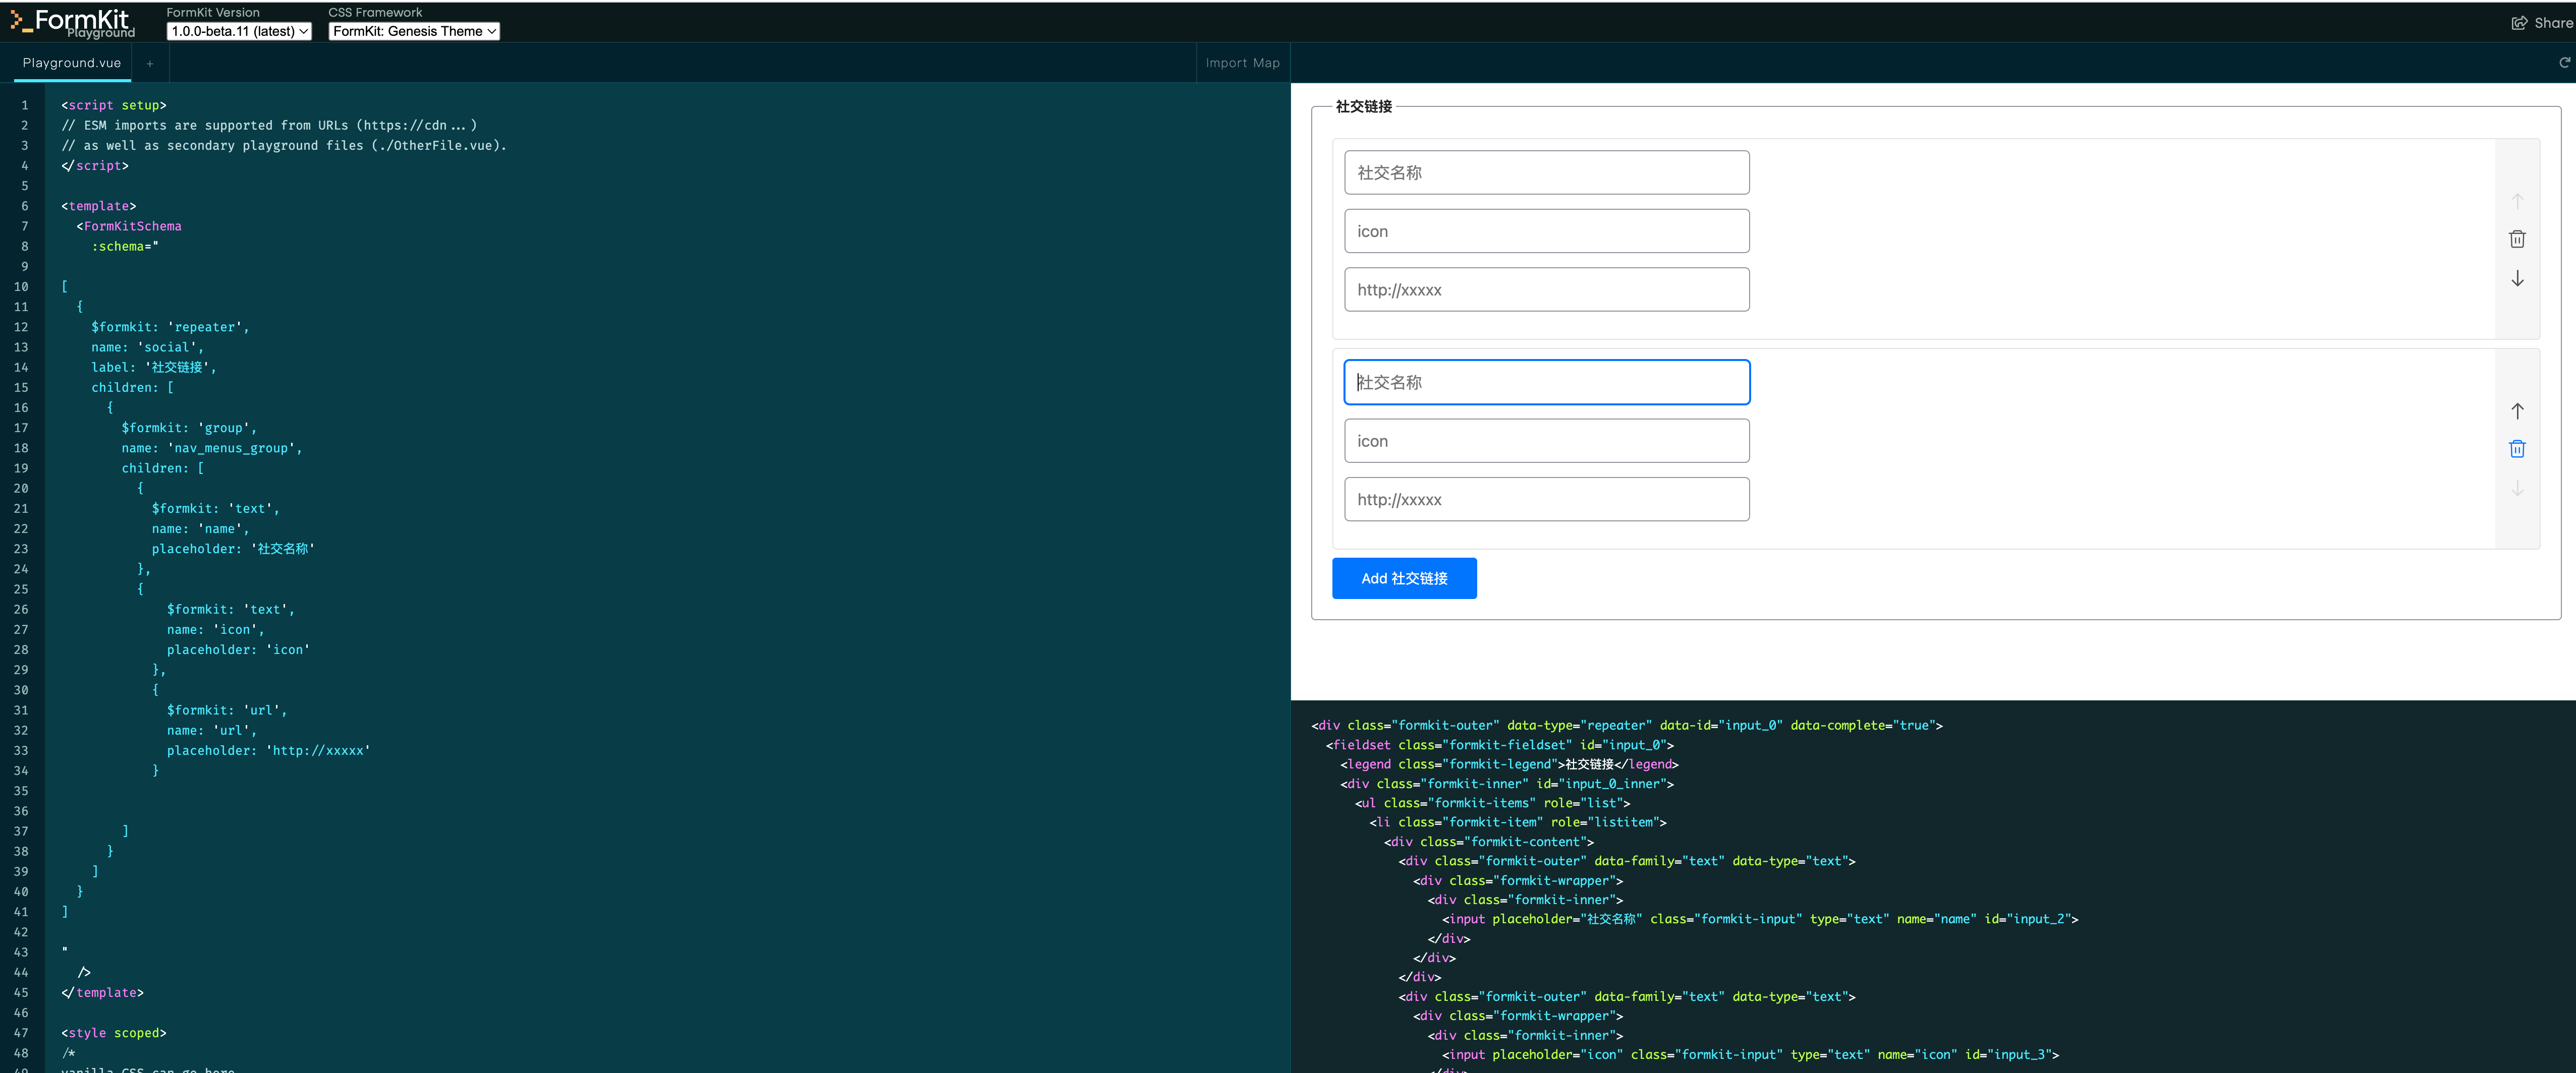
Task: Click second item's http://xxxxx url field
Action: 1546,500
